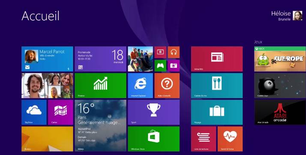
Task: Open the Météo tile showing 16° Paris
Action: point(101,125)
